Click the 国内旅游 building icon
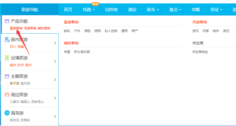Screen dimensions: 236x126 click(x=7, y=40)
